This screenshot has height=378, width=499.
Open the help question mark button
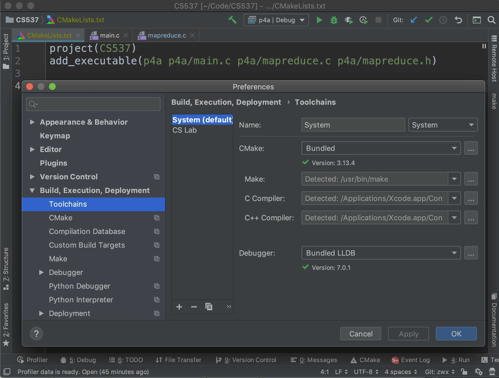point(36,334)
